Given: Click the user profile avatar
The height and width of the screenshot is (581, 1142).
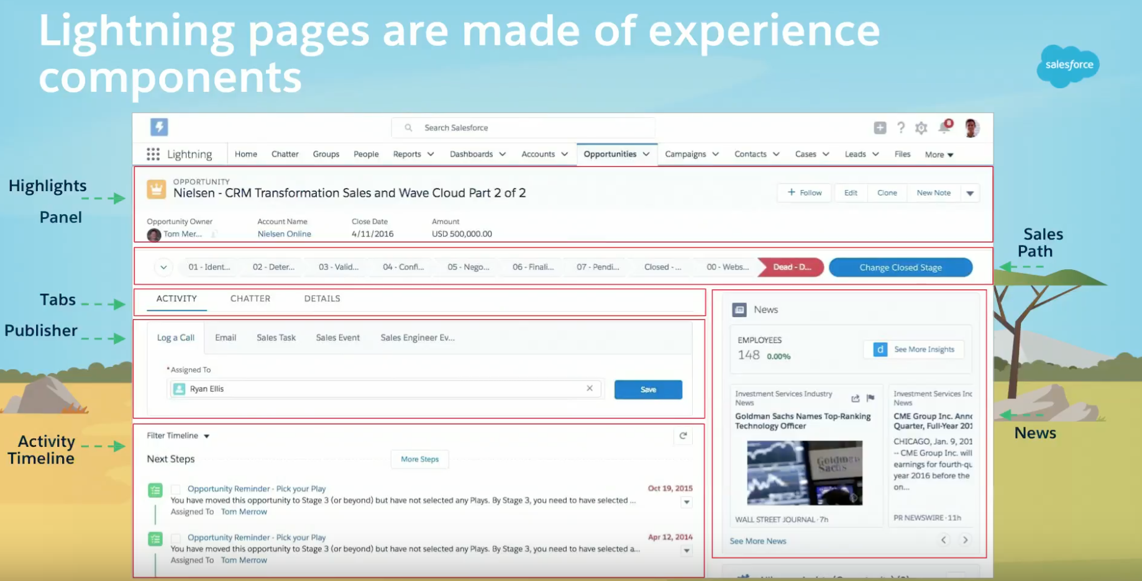Looking at the screenshot, I should point(972,128).
